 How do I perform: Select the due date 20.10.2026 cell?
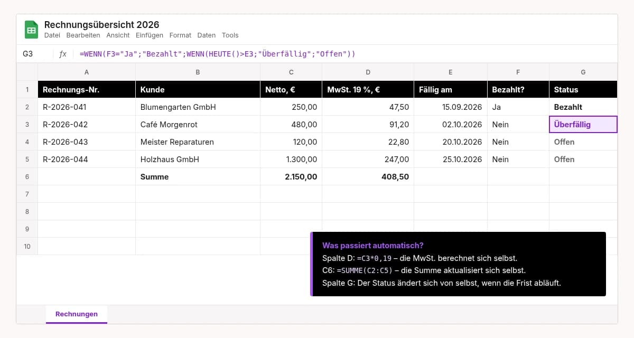(x=450, y=142)
